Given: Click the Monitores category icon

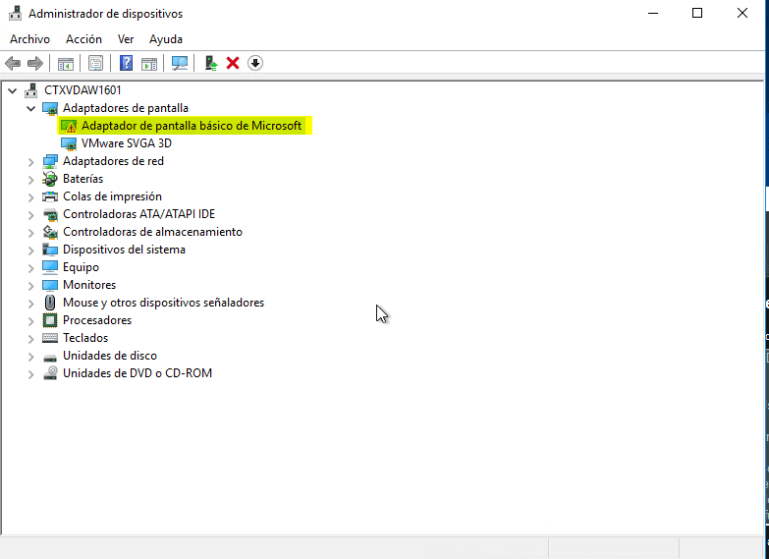Looking at the screenshot, I should pyautogui.click(x=50, y=285).
